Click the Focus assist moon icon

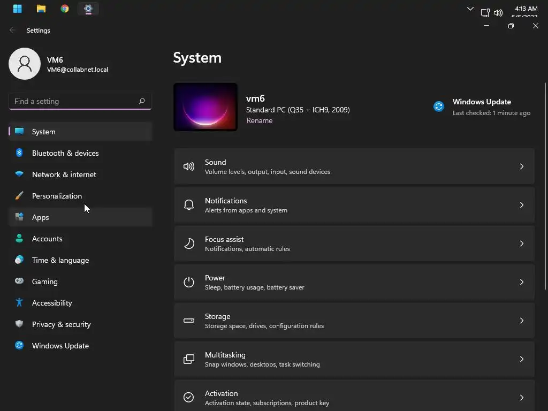[189, 243]
